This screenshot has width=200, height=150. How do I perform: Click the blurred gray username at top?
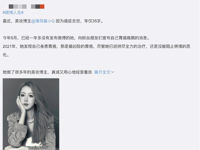click(18, 6)
